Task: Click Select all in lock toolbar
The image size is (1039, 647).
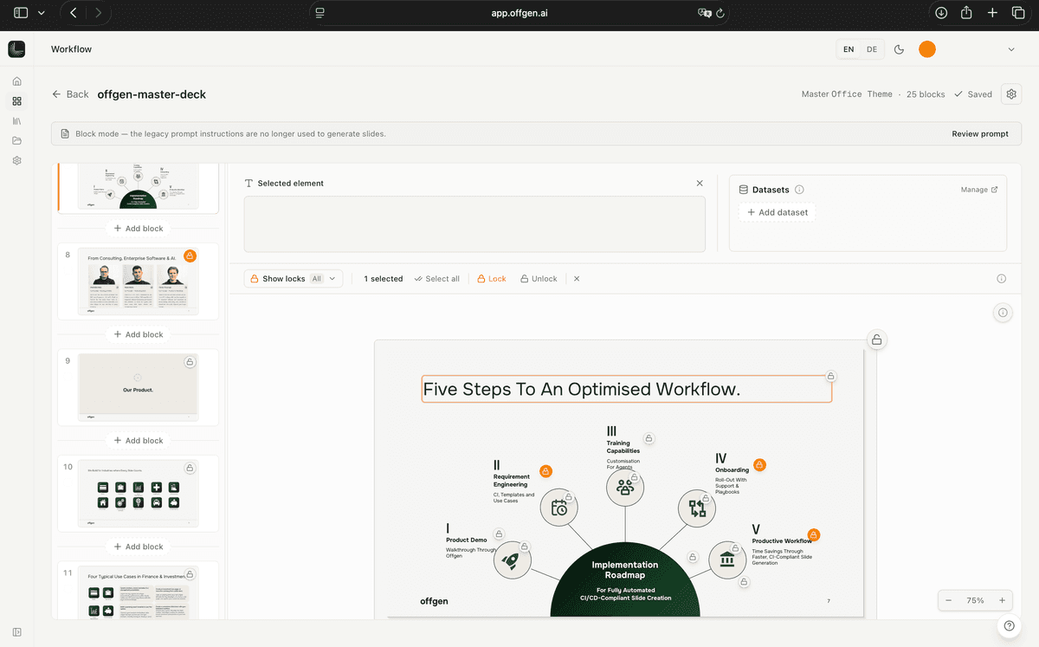Action: 437,279
